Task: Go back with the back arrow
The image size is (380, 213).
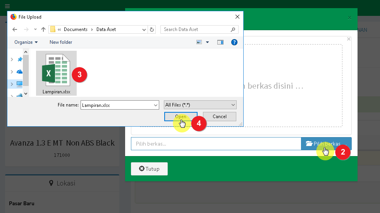Action: [x=15, y=29]
